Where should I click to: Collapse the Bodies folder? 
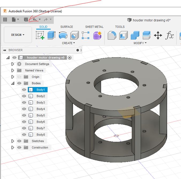(x=13, y=83)
